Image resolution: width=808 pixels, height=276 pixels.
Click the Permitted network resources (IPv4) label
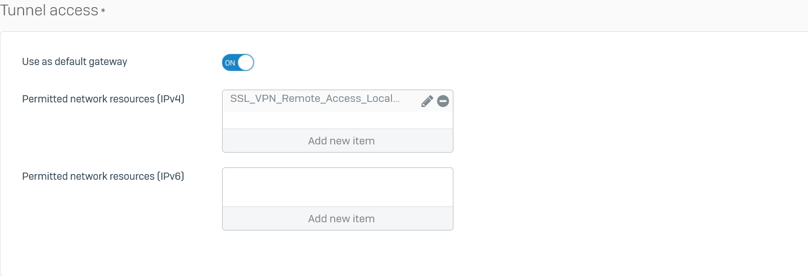[103, 99]
